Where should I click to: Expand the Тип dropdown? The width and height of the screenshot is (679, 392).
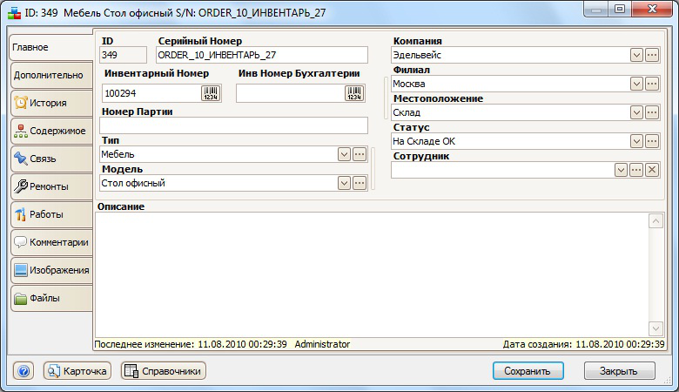coord(344,154)
